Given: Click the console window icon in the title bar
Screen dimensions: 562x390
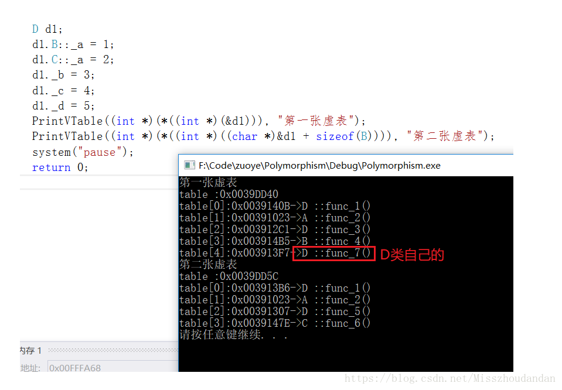Looking at the screenshot, I should 189,165.
